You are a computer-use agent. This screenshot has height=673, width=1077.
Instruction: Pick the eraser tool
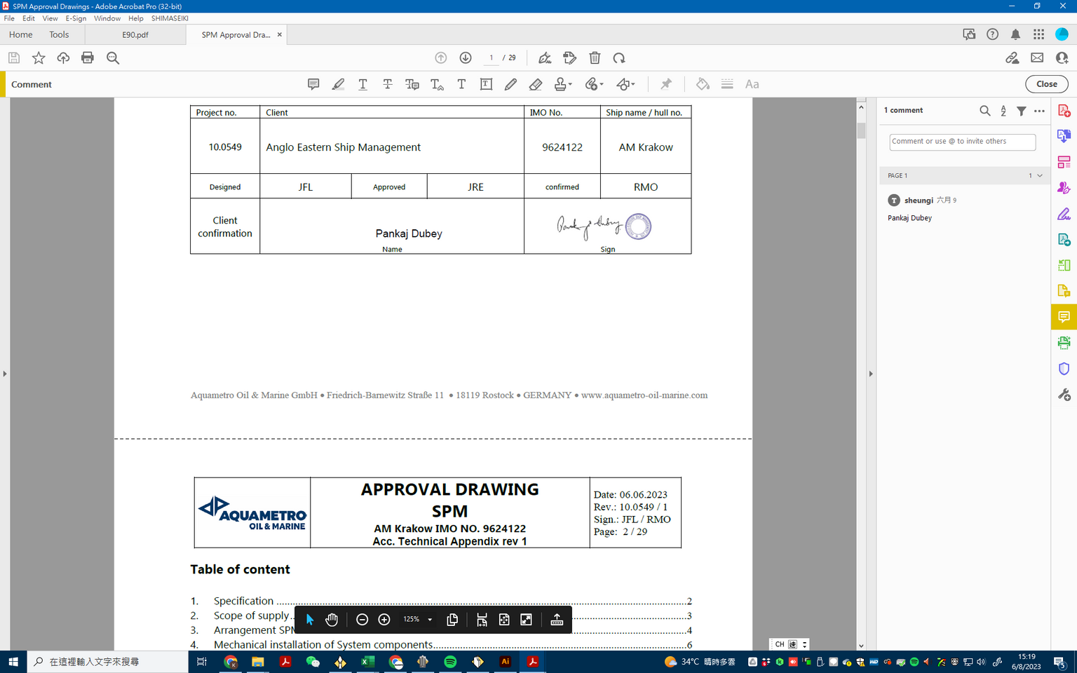[x=535, y=84]
